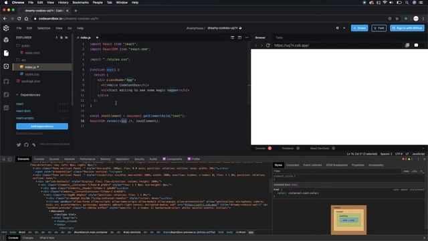This screenshot has height=241, width=428.
Task: Open the LF line ending selector
Action: click(407, 154)
